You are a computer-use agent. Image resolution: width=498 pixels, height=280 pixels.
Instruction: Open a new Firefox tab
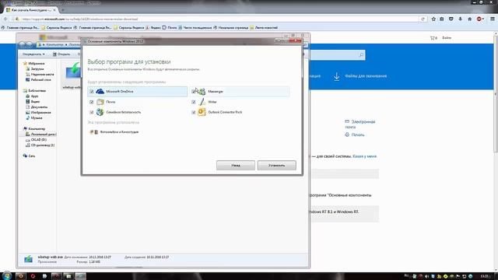click(x=62, y=10)
